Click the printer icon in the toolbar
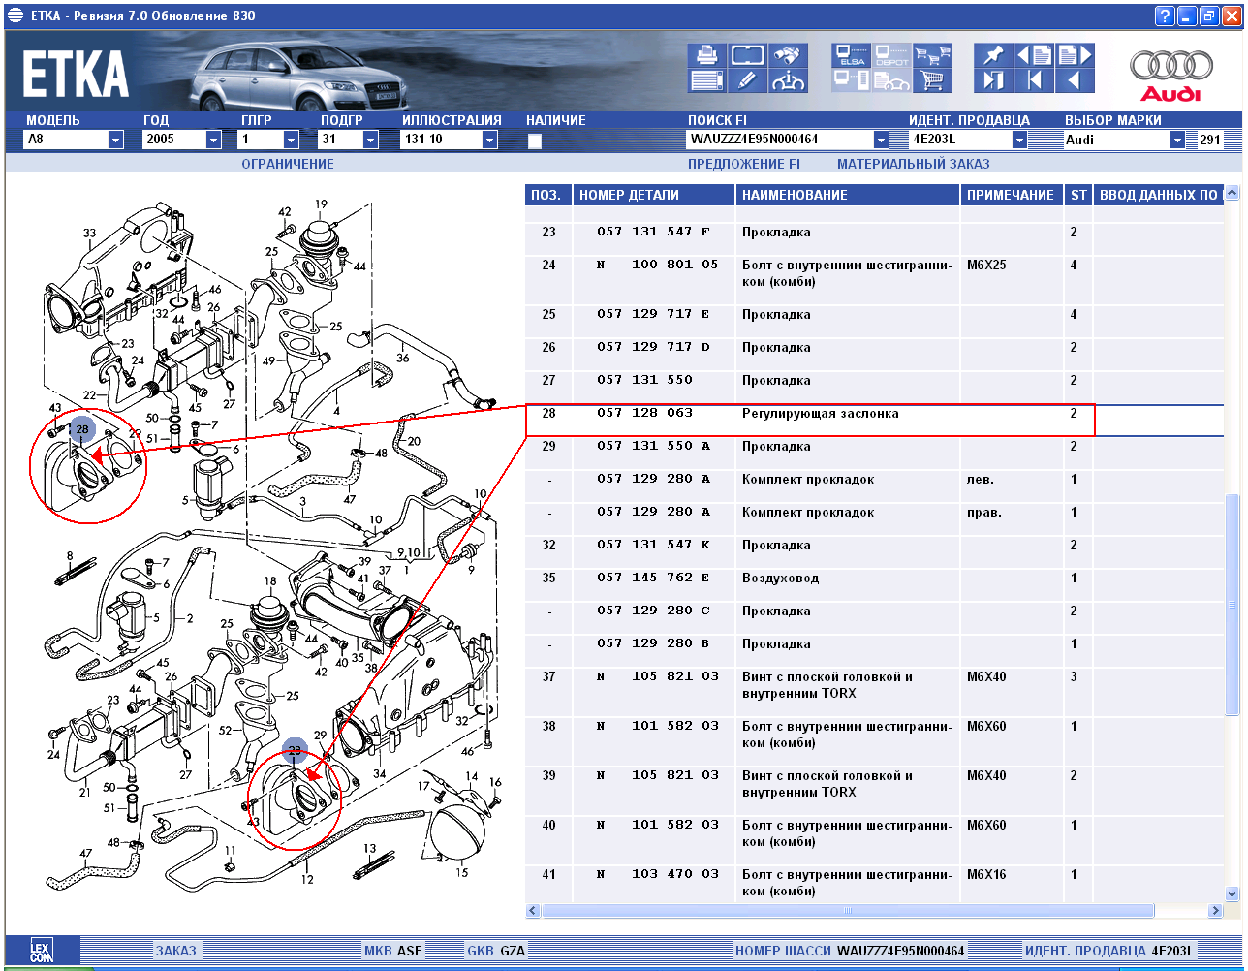The height and width of the screenshot is (971, 1248). click(706, 55)
